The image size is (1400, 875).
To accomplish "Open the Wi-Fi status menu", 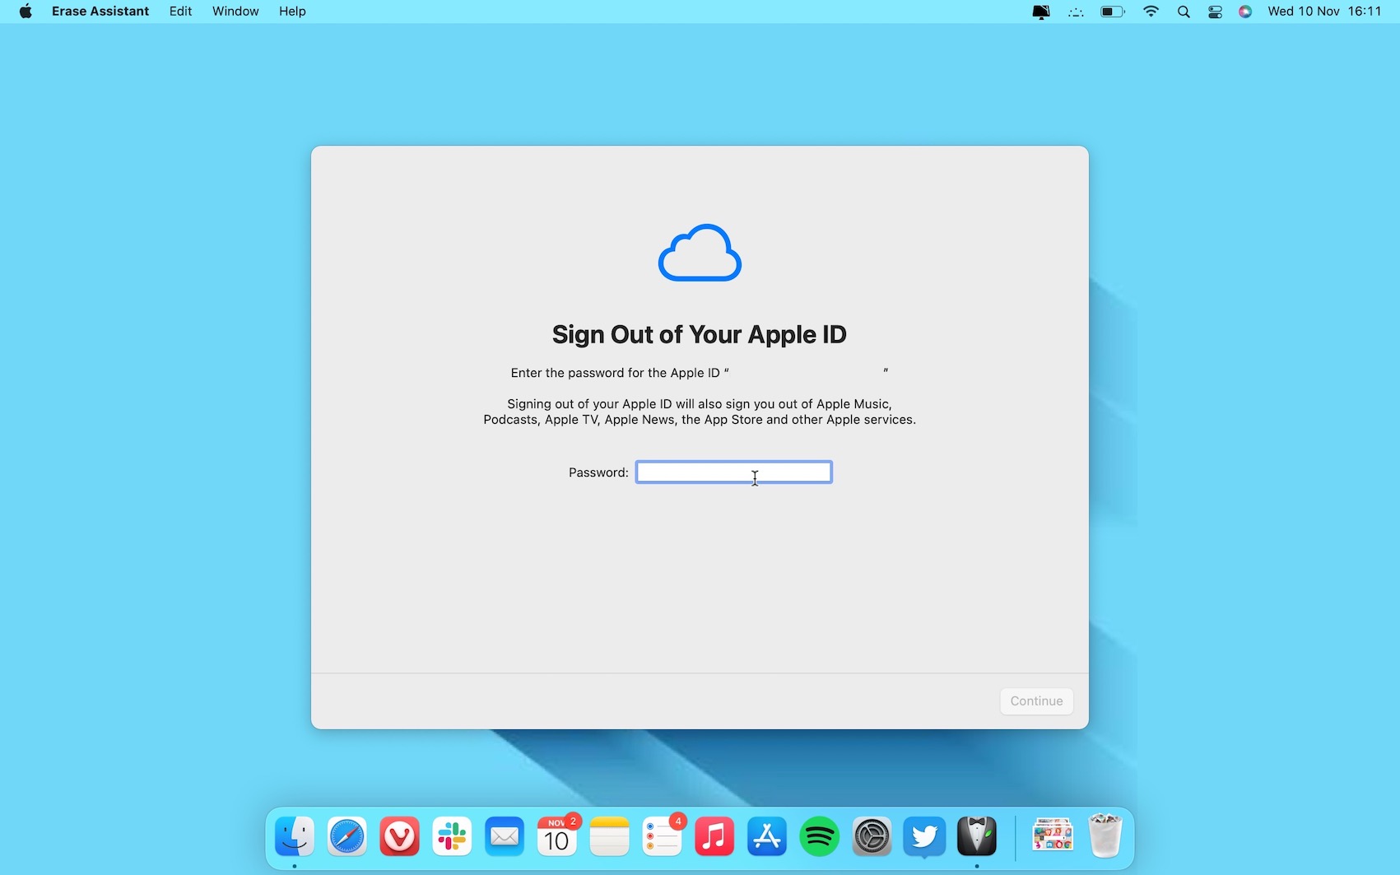I will [x=1151, y=12].
